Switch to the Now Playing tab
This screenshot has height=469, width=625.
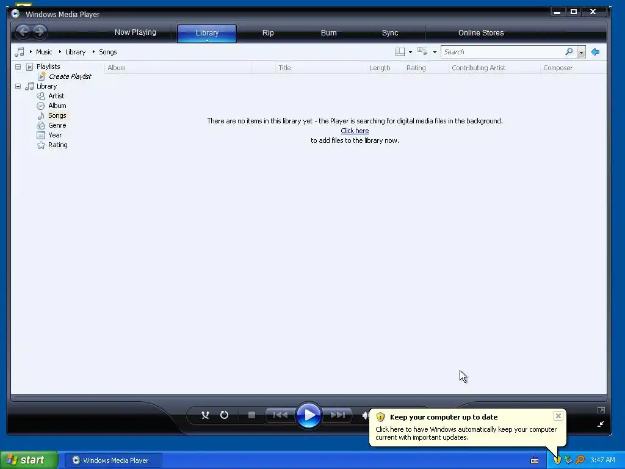click(x=135, y=32)
